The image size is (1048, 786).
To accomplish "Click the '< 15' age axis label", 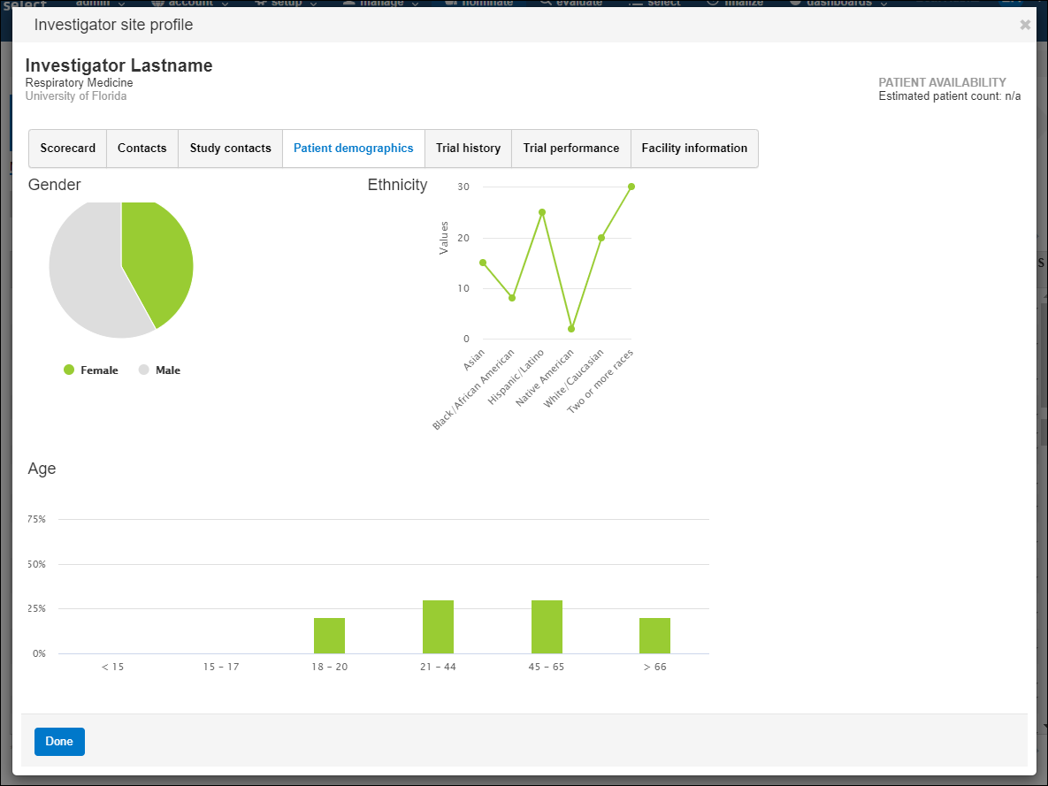I will [112, 667].
